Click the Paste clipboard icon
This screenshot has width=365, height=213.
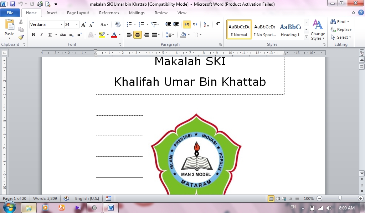pos(10,24)
